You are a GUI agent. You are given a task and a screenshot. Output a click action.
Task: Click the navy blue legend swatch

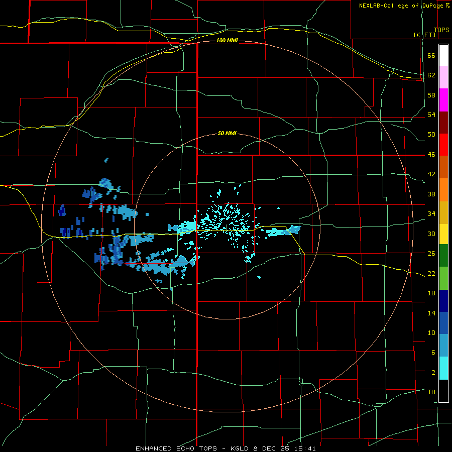[443, 301]
